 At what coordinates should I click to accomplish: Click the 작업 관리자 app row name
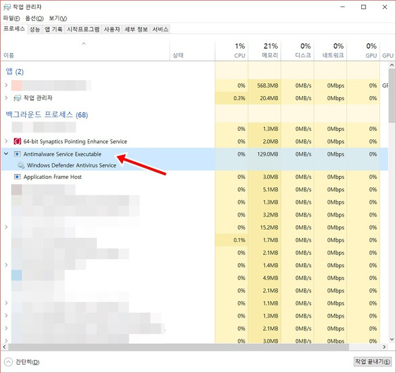[x=38, y=98]
